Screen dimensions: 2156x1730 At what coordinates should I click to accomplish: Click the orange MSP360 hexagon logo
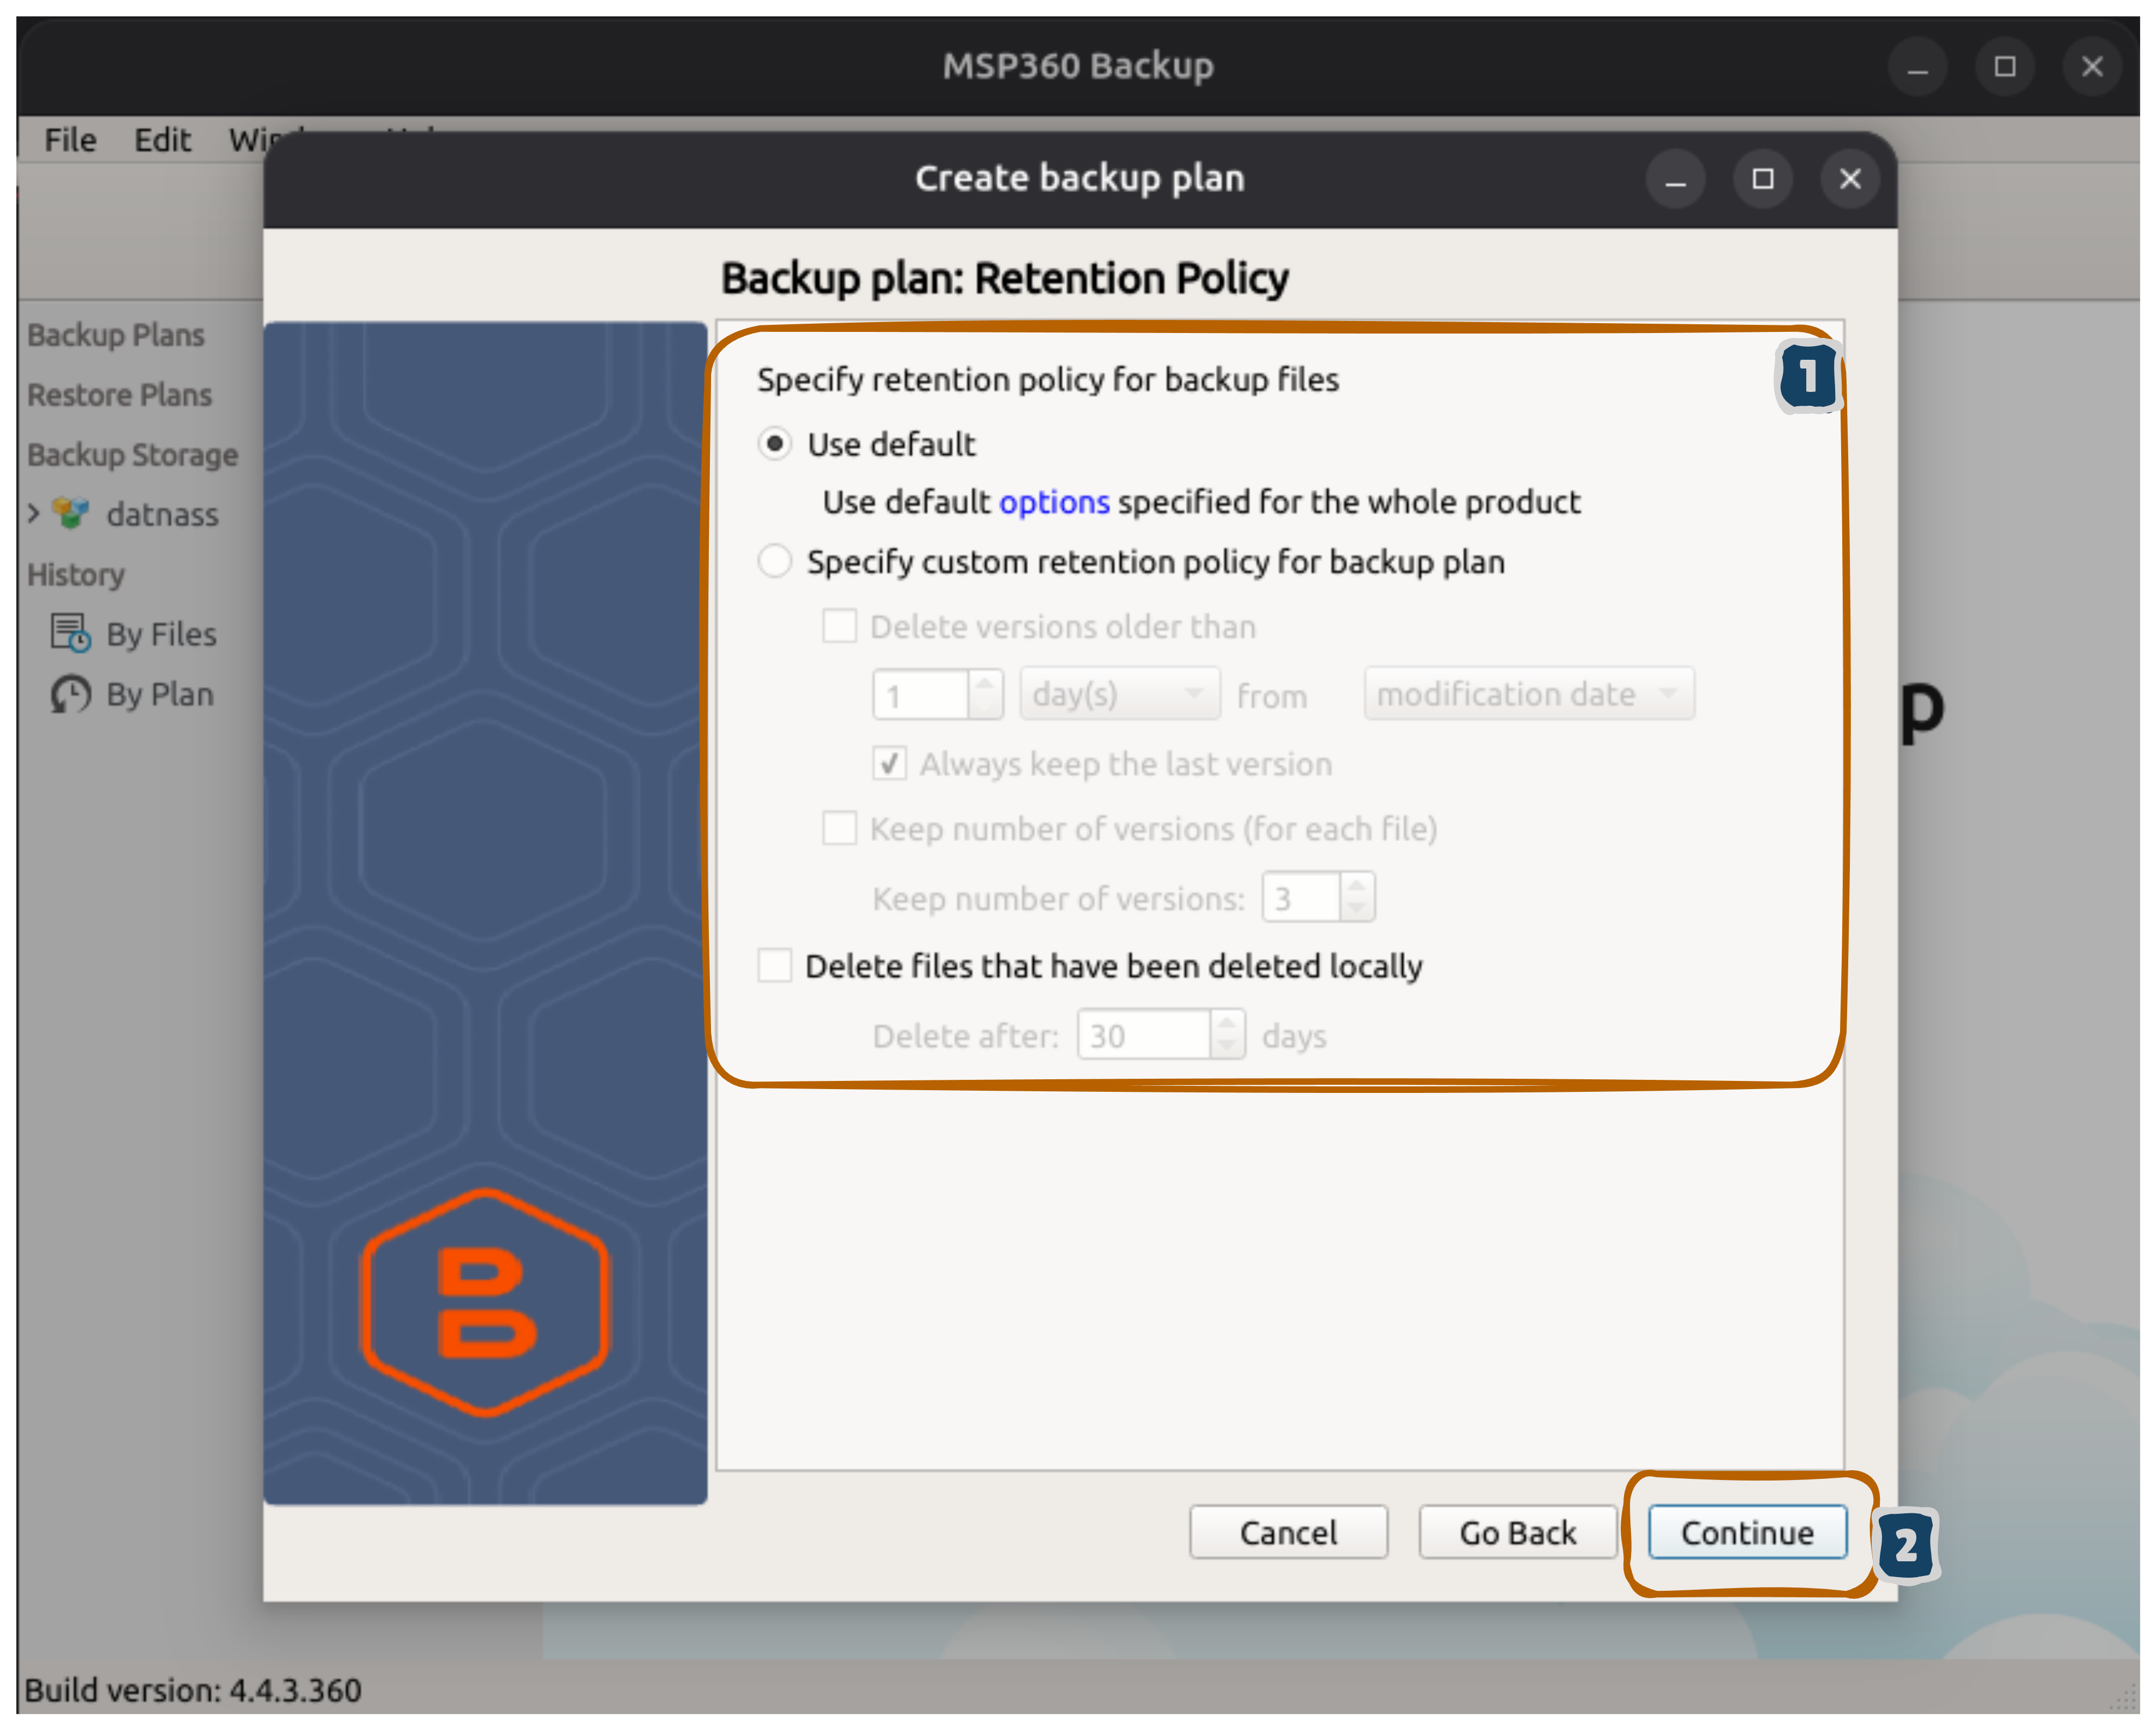(x=485, y=1302)
